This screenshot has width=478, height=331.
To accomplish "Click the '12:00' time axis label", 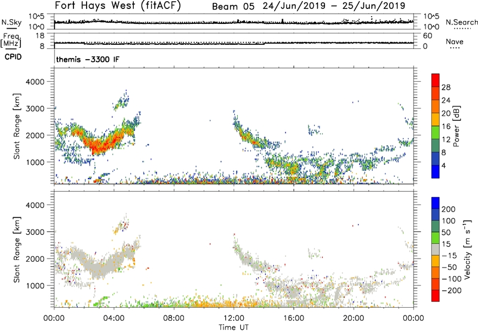I will (x=234, y=318).
